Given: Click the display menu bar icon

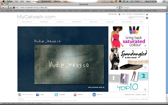Looking at the screenshot, I should [120, 1].
